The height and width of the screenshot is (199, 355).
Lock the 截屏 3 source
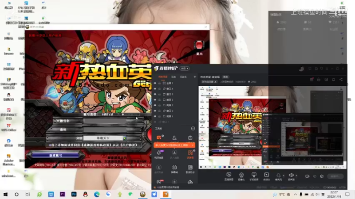coord(159,100)
